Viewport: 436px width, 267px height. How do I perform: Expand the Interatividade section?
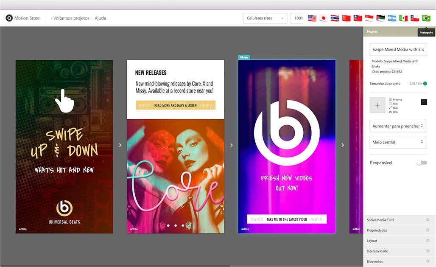[x=399, y=251]
